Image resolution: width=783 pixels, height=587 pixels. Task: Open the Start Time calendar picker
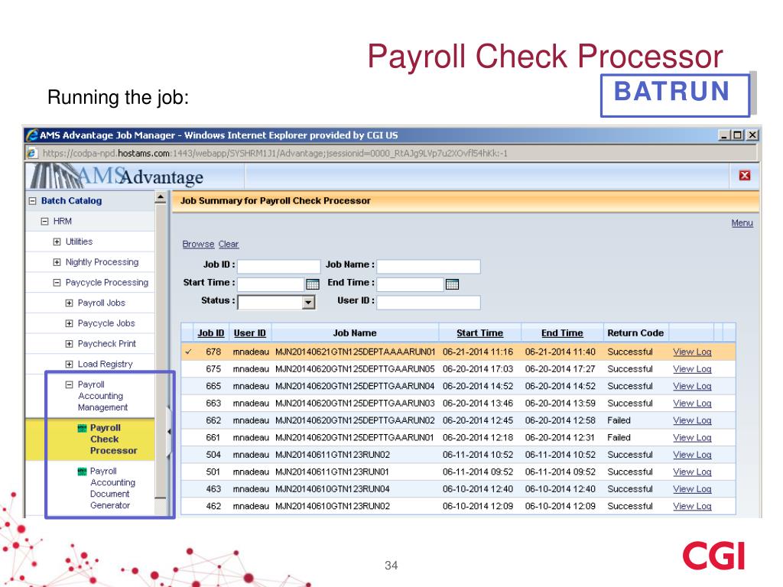[x=313, y=284]
